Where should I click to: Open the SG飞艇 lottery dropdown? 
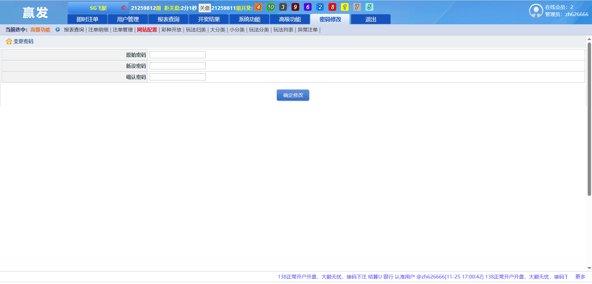tap(98, 8)
